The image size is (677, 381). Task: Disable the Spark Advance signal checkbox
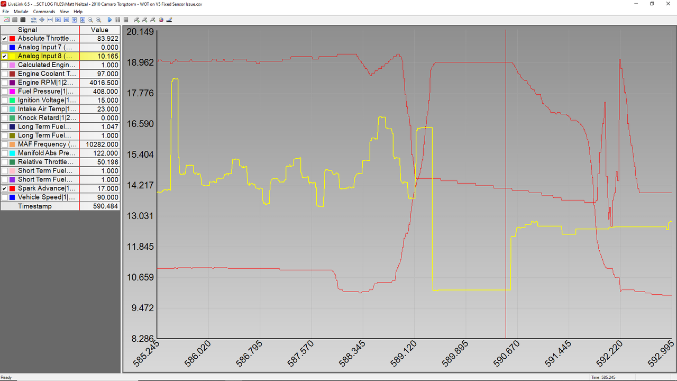coord(4,188)
